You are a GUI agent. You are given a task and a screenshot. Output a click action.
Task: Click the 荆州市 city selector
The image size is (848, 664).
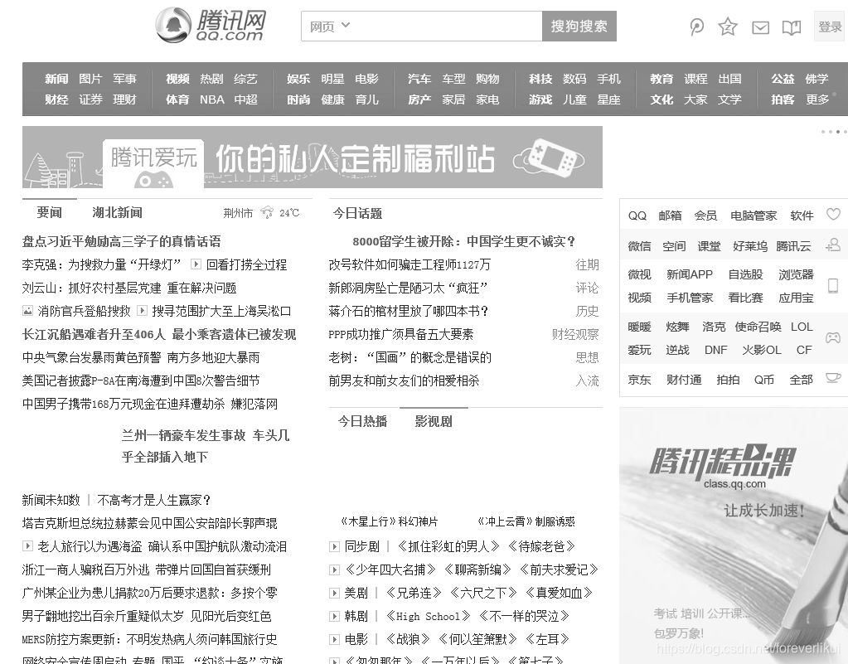(238, 213)
